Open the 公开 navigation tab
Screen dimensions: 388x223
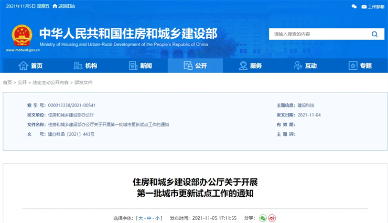[195, 66]
